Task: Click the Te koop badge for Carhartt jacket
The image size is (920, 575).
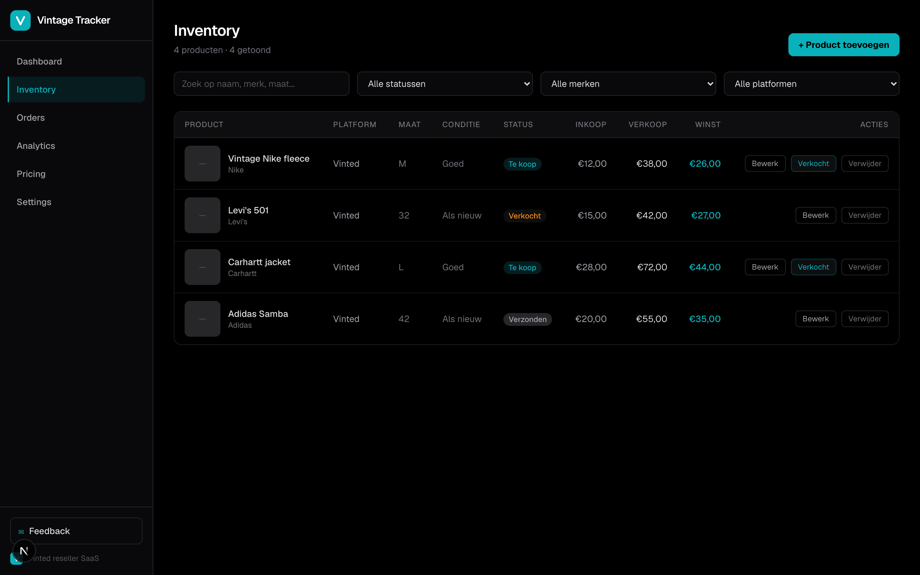Action: 522,267
